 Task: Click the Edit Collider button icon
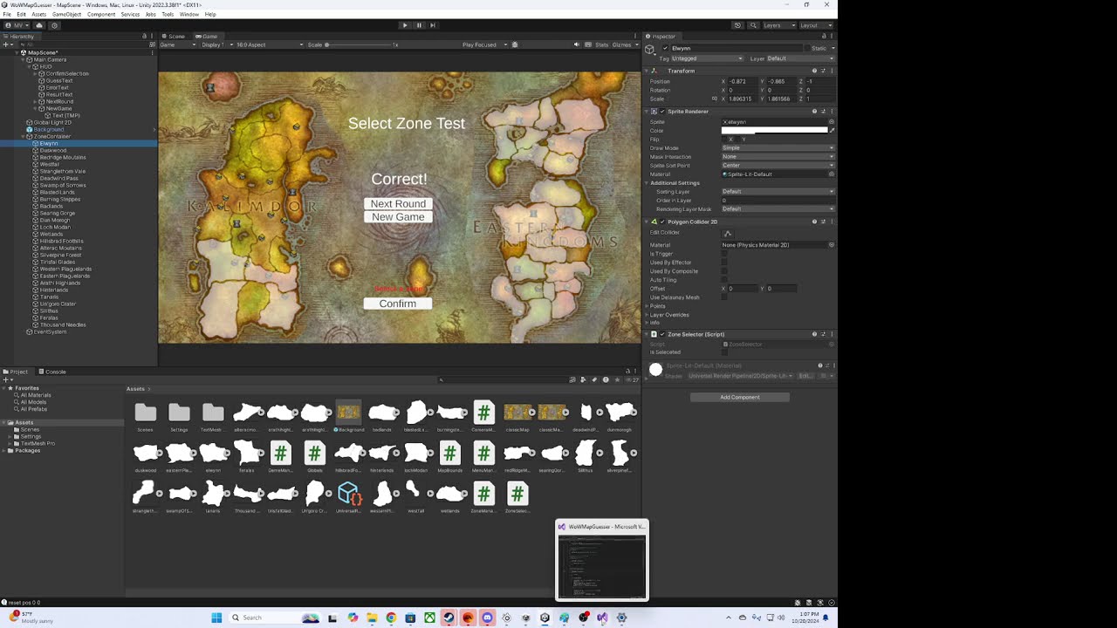728,233
